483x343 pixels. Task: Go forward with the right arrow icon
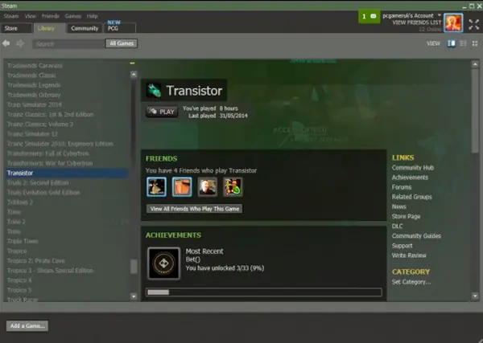tap(20, 43)
